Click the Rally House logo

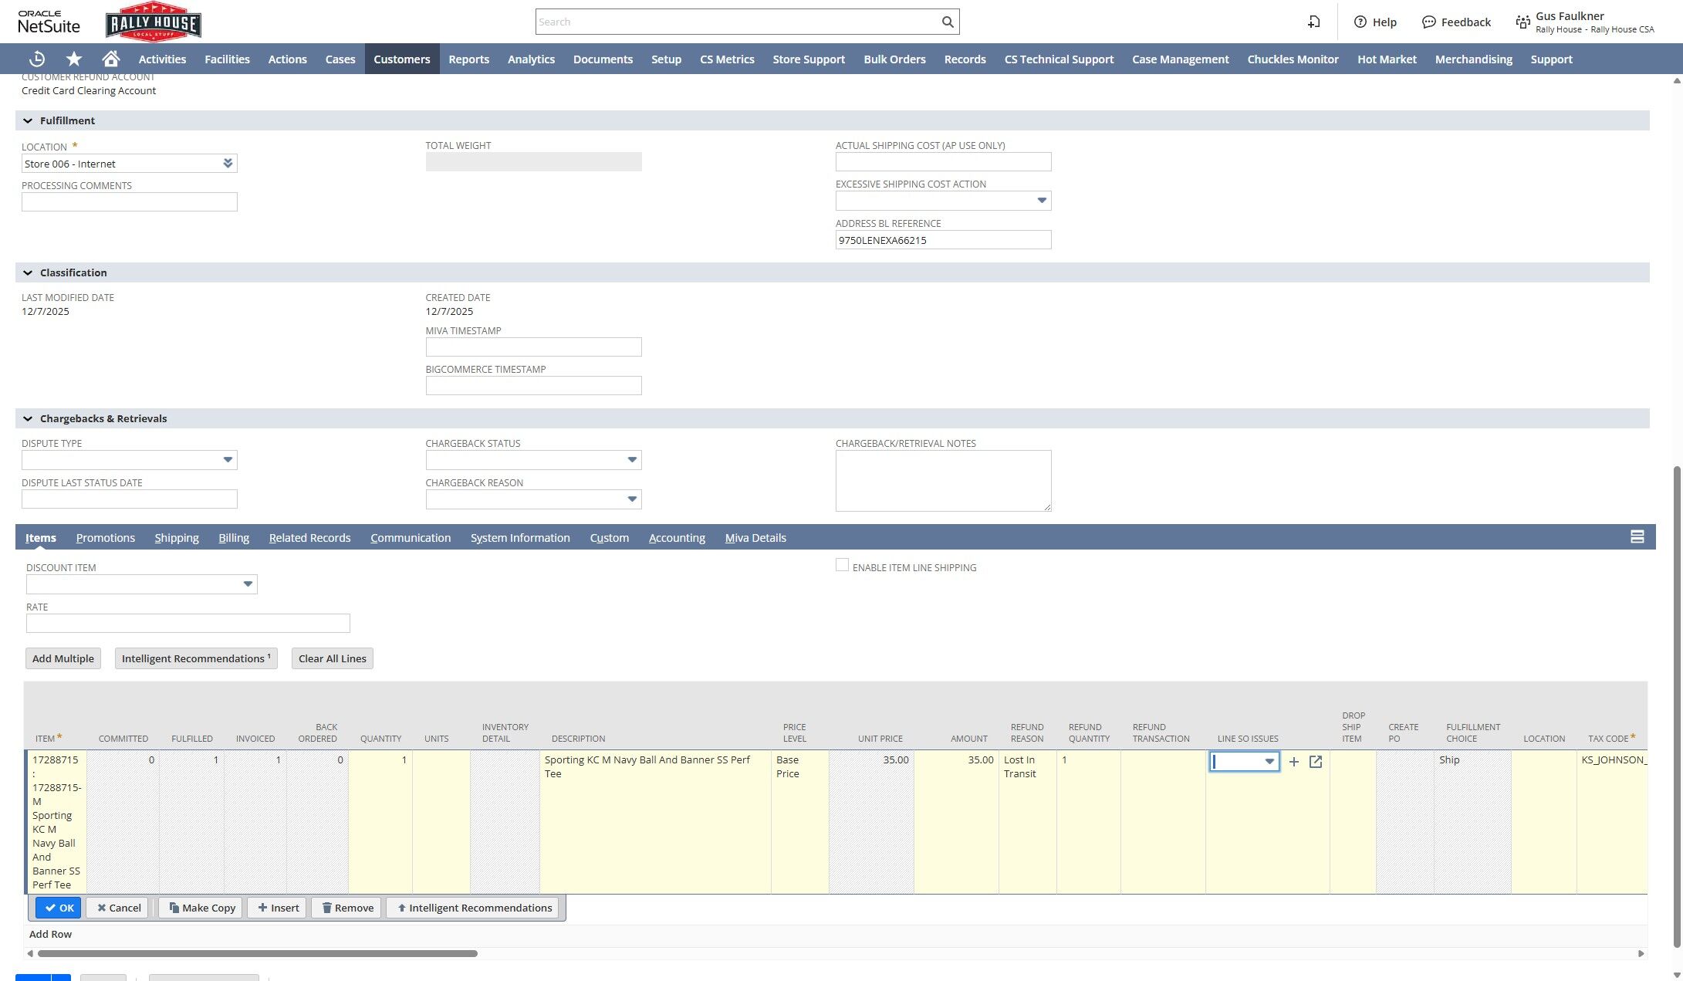[154, 22]
